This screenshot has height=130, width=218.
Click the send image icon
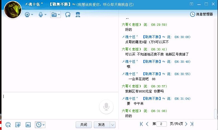28,125
